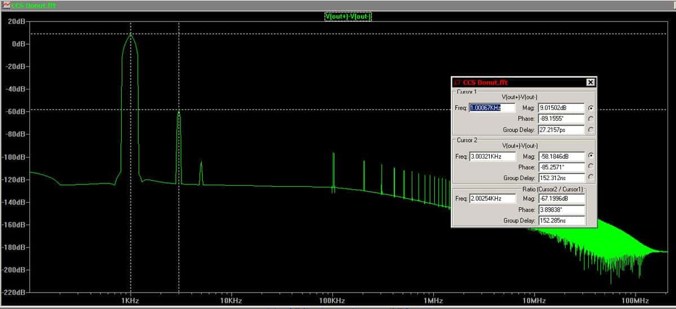Image resolution: width=676 pixels, height=309 pixels.
Task: Select Cursor 2 Group Delay radio button
Action: (590, 177)
